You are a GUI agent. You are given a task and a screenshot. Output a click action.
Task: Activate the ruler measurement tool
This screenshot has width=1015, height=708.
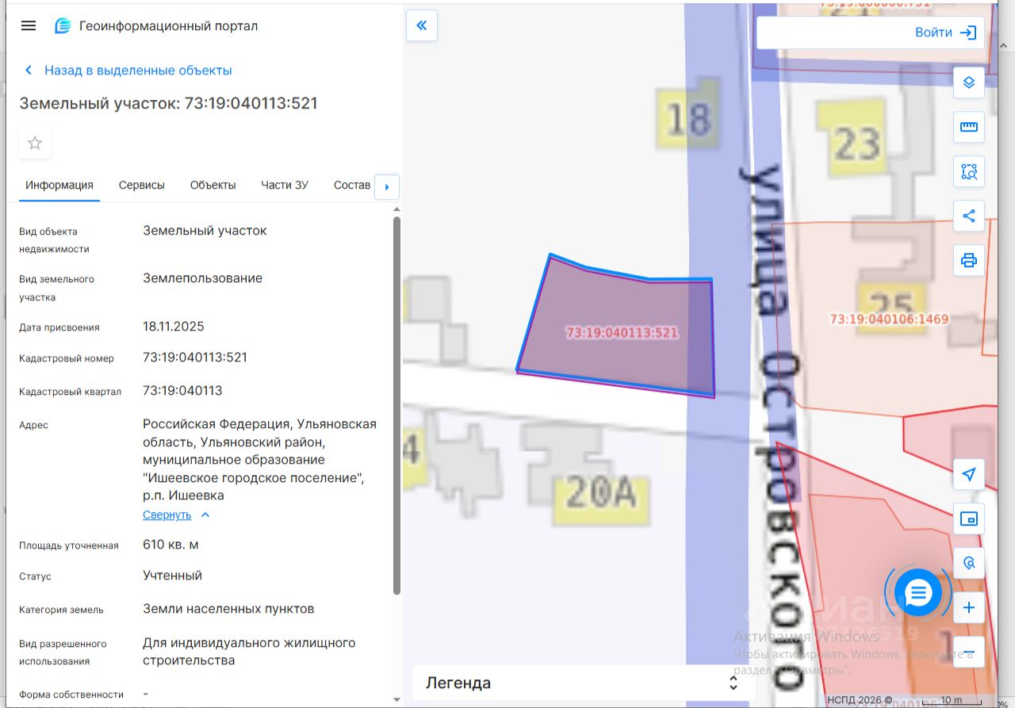[969, 127]
